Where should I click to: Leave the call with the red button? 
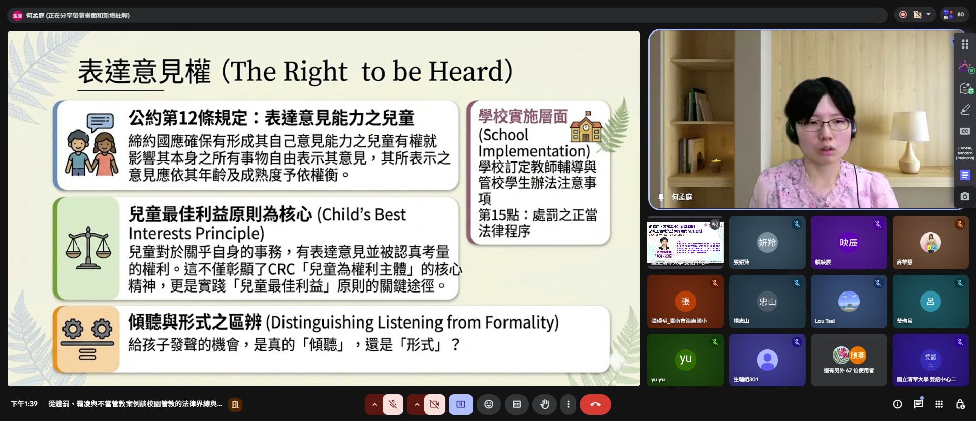click(x=595, y=404)
